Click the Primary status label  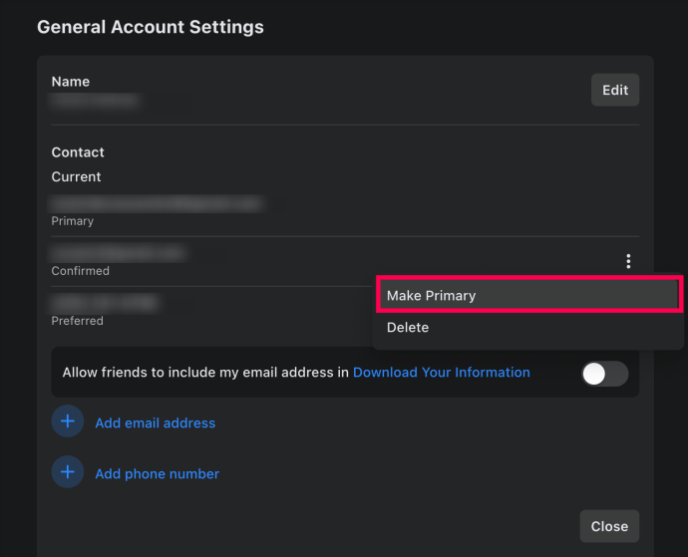[x=73, y=221]
